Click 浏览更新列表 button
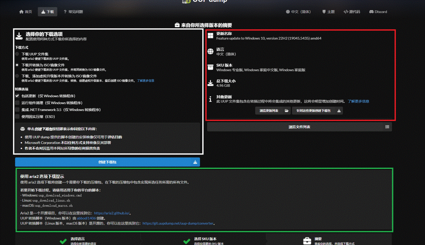Image resolution: width=425 pixels, height=245 pixels. 273,111
